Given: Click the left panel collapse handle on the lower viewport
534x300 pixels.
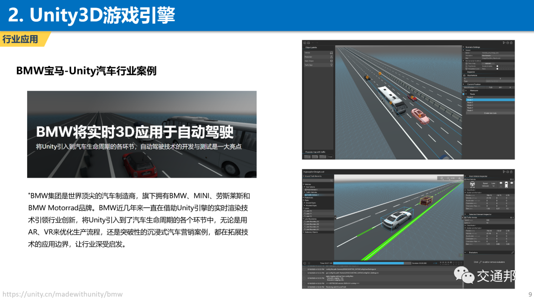Looking at the screenshot, I should pyautogui.click(x=335, y=218).
